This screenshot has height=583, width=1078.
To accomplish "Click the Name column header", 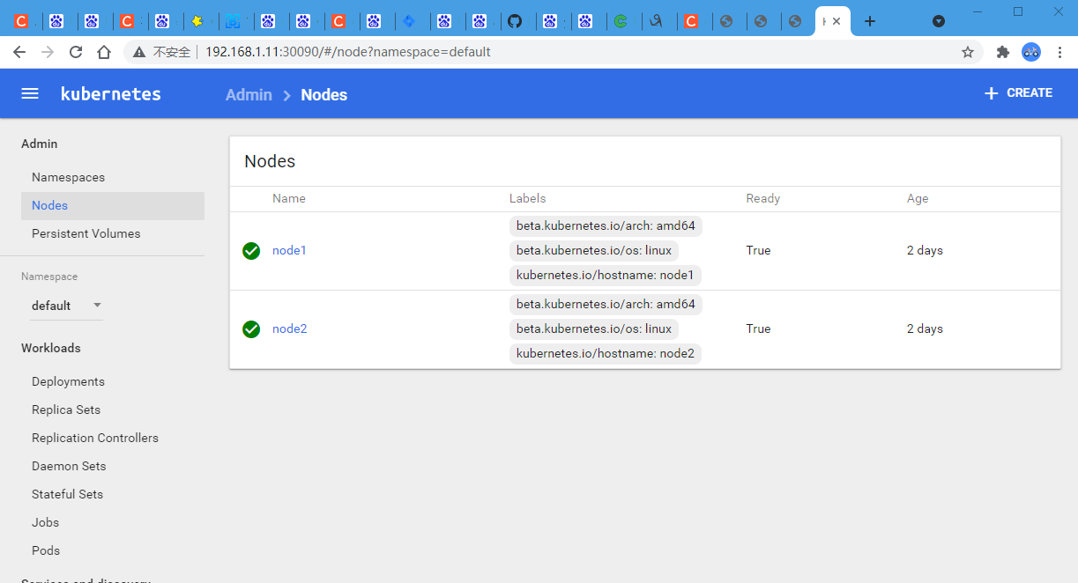I will coord(288,198).
